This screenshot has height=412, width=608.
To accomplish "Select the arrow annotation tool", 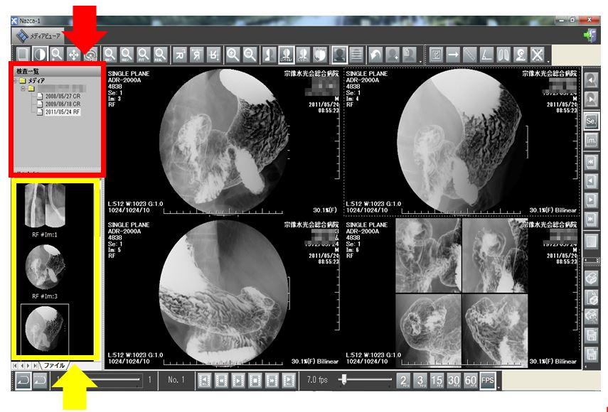I will (453, 54).
